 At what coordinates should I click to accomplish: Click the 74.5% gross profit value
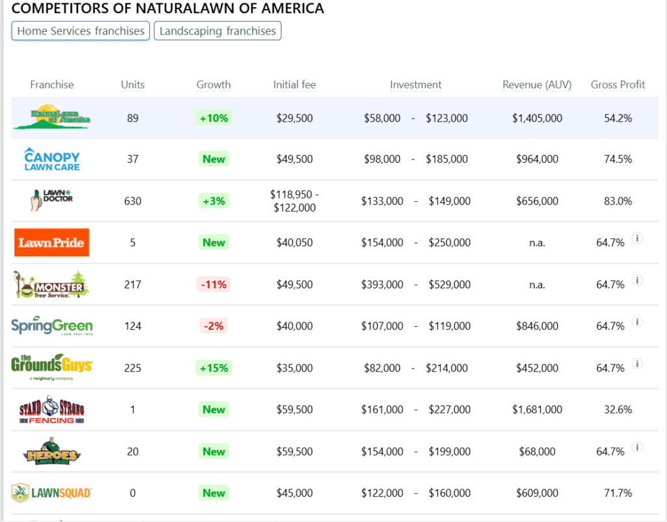pyautogui.click(x=617, y=159)
